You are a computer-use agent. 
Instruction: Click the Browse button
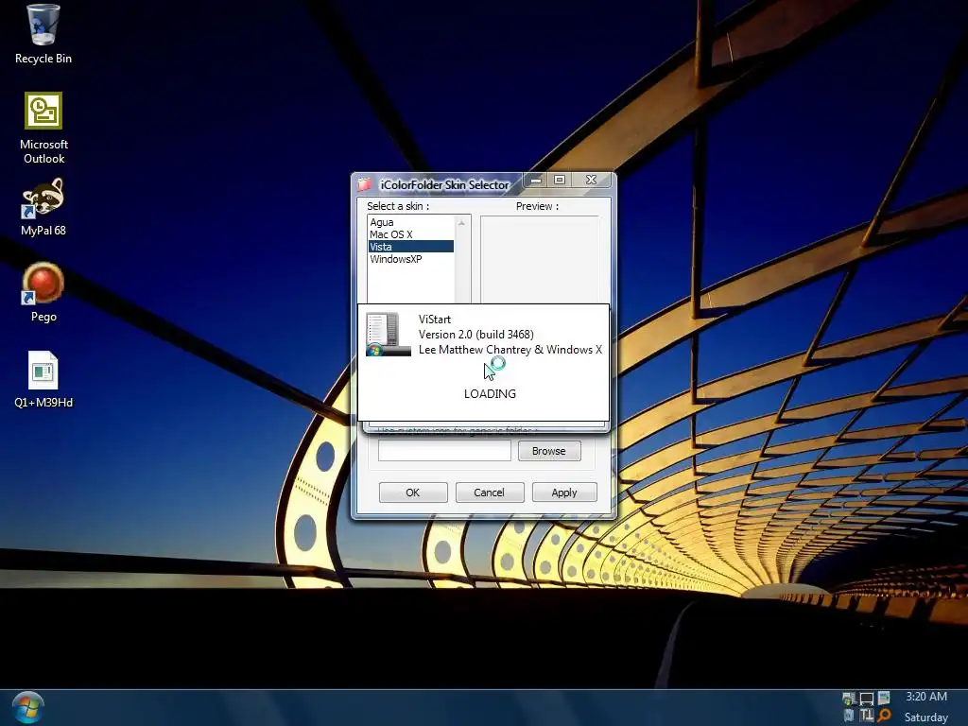[549, 451]
